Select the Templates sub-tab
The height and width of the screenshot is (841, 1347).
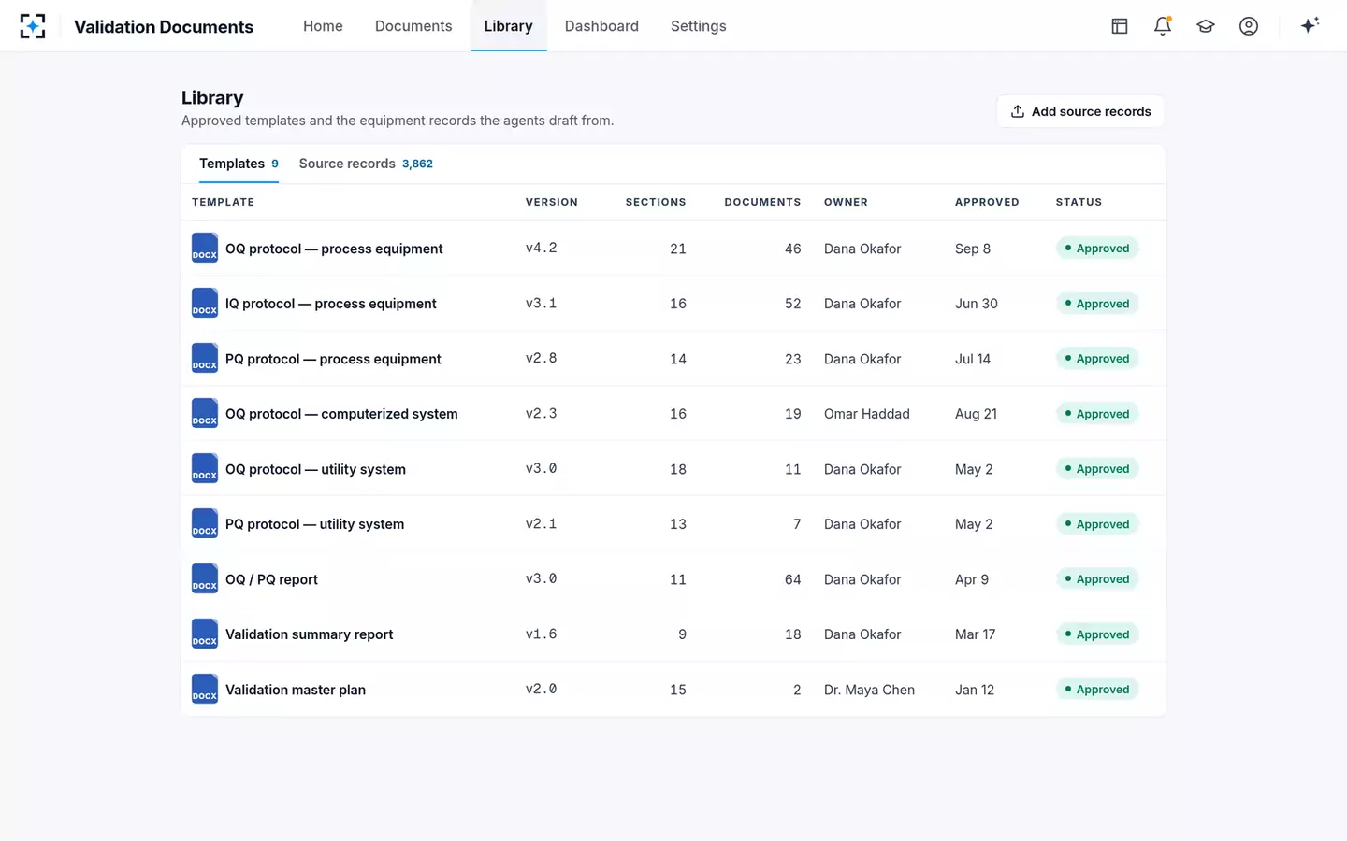tap(239, 164)
